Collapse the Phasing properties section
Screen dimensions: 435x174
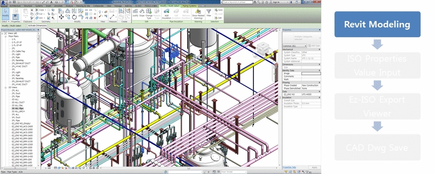pos(319,82)
